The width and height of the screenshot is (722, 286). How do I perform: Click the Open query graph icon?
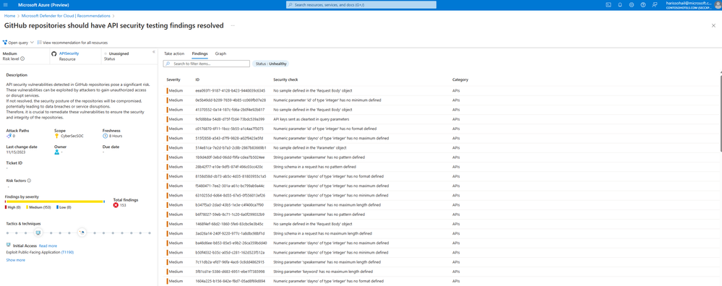click(4, 43)
